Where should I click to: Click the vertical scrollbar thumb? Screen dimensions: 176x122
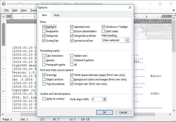point(174,36)
